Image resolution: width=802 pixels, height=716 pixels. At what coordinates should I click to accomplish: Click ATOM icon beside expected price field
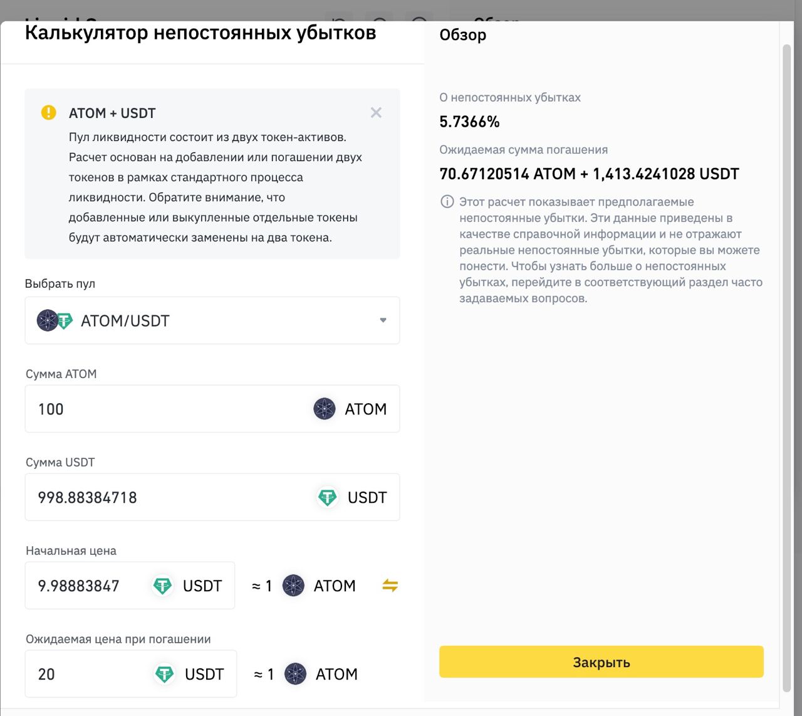[295, 674]
